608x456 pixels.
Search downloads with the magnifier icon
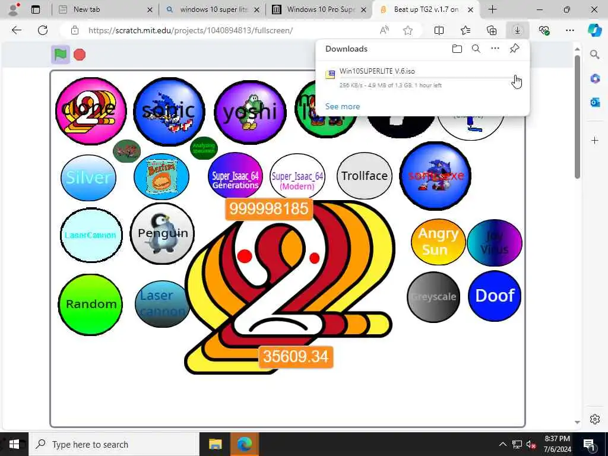476,49
